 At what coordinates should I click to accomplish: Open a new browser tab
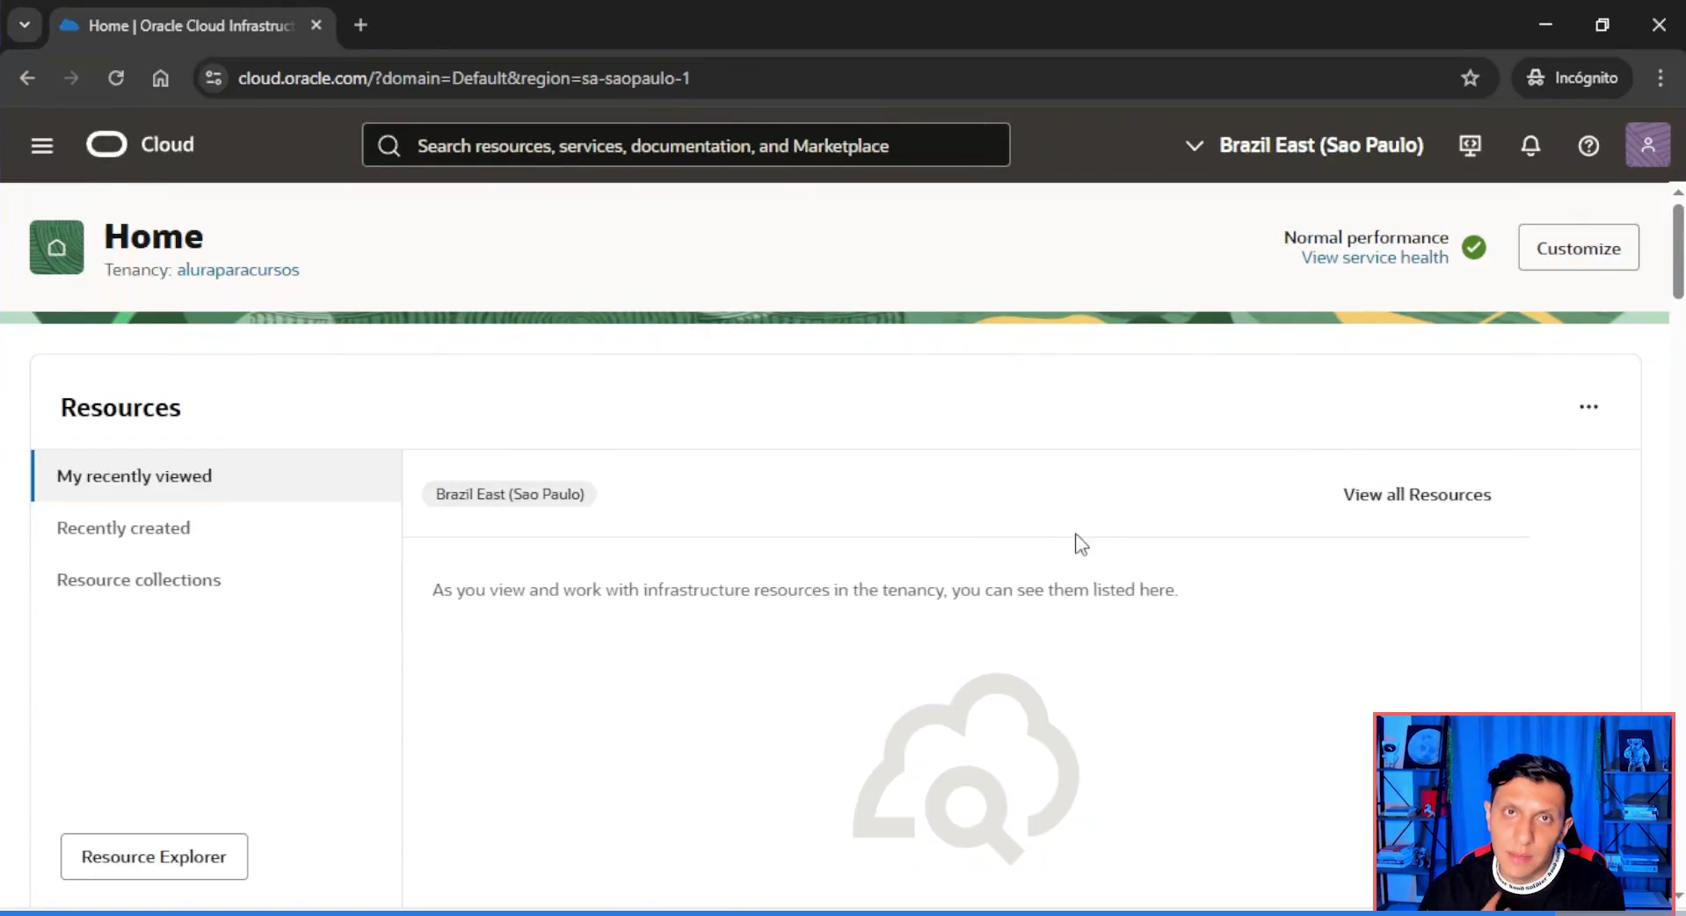tap(360, 25)
